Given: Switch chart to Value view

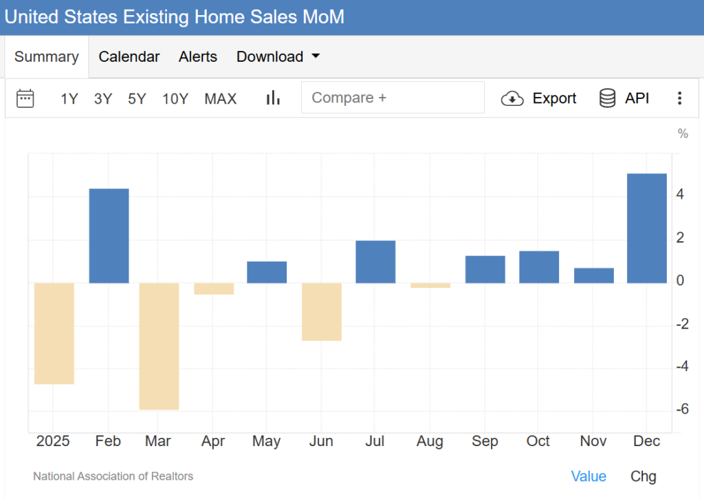Looking at the screenshot, I should [588, 476].
